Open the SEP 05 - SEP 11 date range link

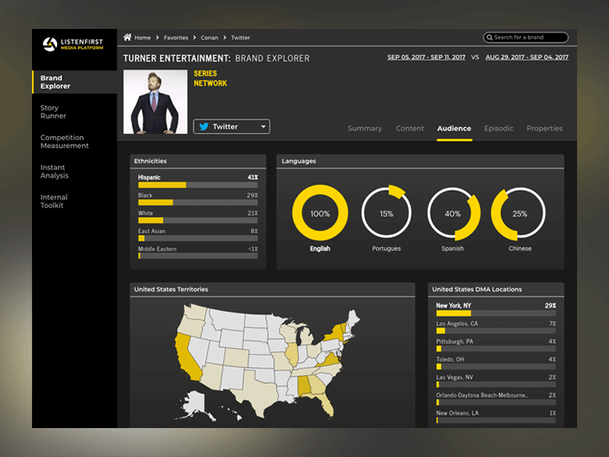[x=428, y=56]
